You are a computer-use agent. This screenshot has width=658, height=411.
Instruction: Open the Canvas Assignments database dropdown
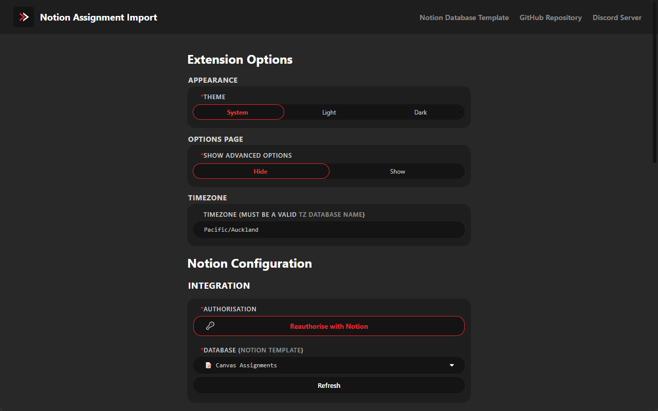[329, 365]
